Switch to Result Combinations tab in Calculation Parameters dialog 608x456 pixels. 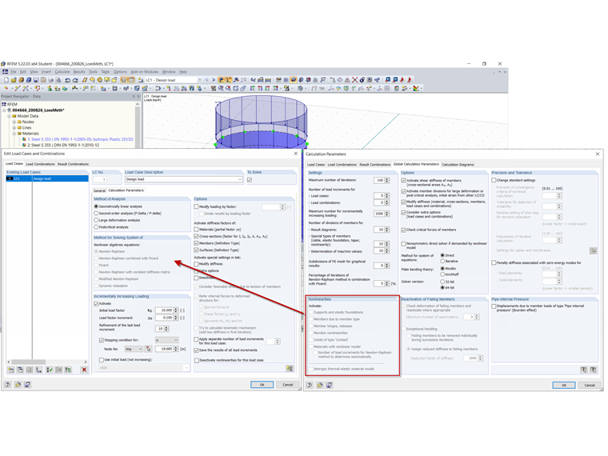[375, 165]
